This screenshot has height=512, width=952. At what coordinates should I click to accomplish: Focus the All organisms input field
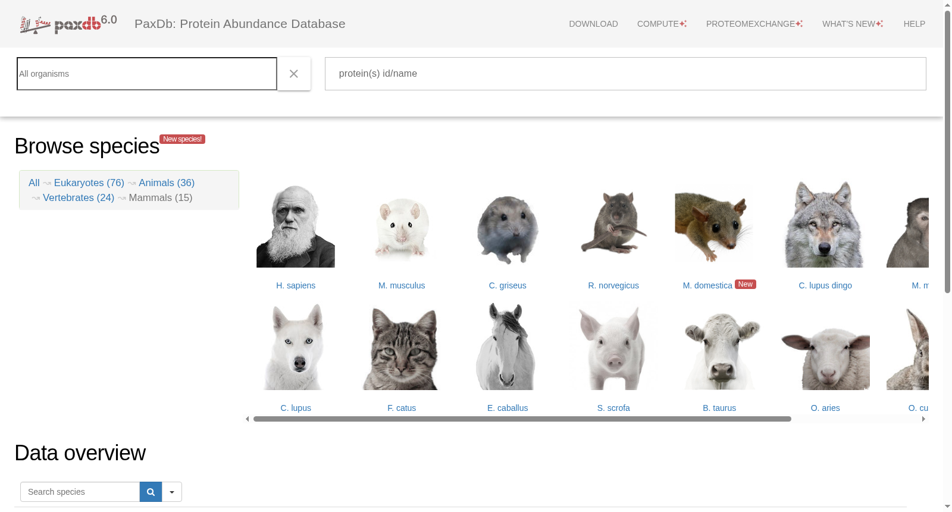[x=147, y=74]
